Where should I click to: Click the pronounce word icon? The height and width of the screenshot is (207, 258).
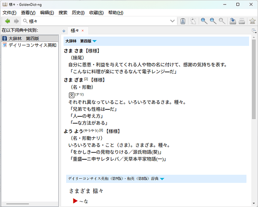pos(193,21)
